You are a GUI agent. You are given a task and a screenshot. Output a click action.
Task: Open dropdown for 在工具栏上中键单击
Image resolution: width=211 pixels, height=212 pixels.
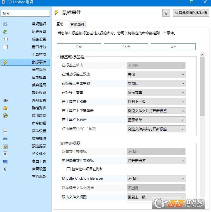(156, 111)
